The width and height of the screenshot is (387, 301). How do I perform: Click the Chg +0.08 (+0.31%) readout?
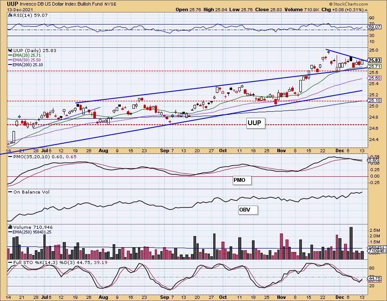[x=343, y=9]
